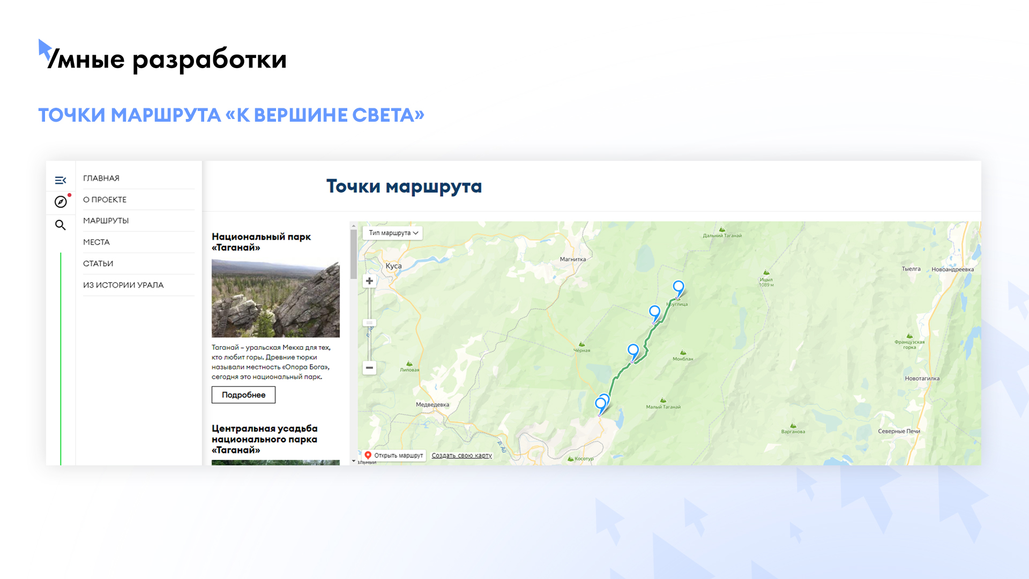Click the Точки маршрута page heading
1029x579 pixels.
[404, 186]
